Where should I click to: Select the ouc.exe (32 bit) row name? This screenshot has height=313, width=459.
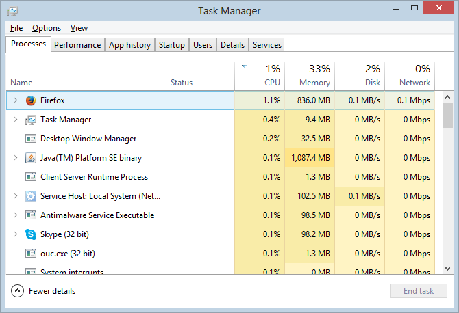pos(68,254)
